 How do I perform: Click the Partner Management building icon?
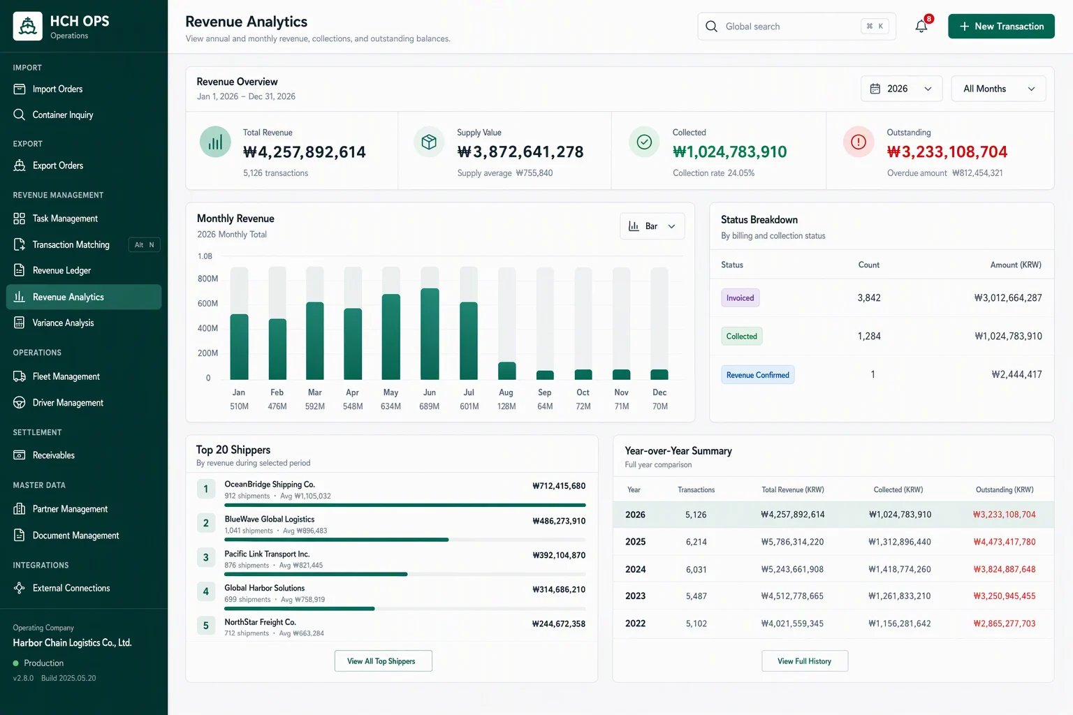pyautogui.click(x=20, y=509)
